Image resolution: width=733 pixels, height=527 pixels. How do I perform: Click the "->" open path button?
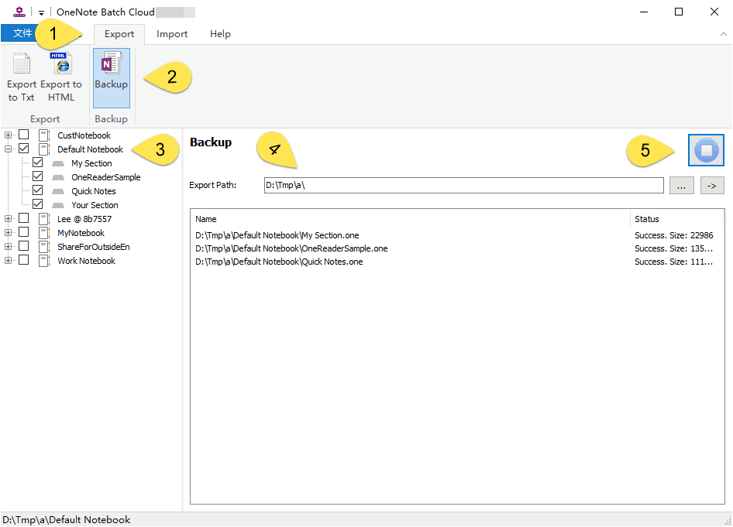(711, 186)
